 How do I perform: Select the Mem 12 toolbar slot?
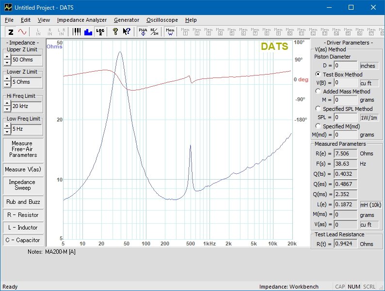(313, 32)
